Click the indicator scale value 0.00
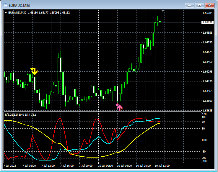Image resolution: width=218 pixels, height=172 pixels. coord(205,140)
